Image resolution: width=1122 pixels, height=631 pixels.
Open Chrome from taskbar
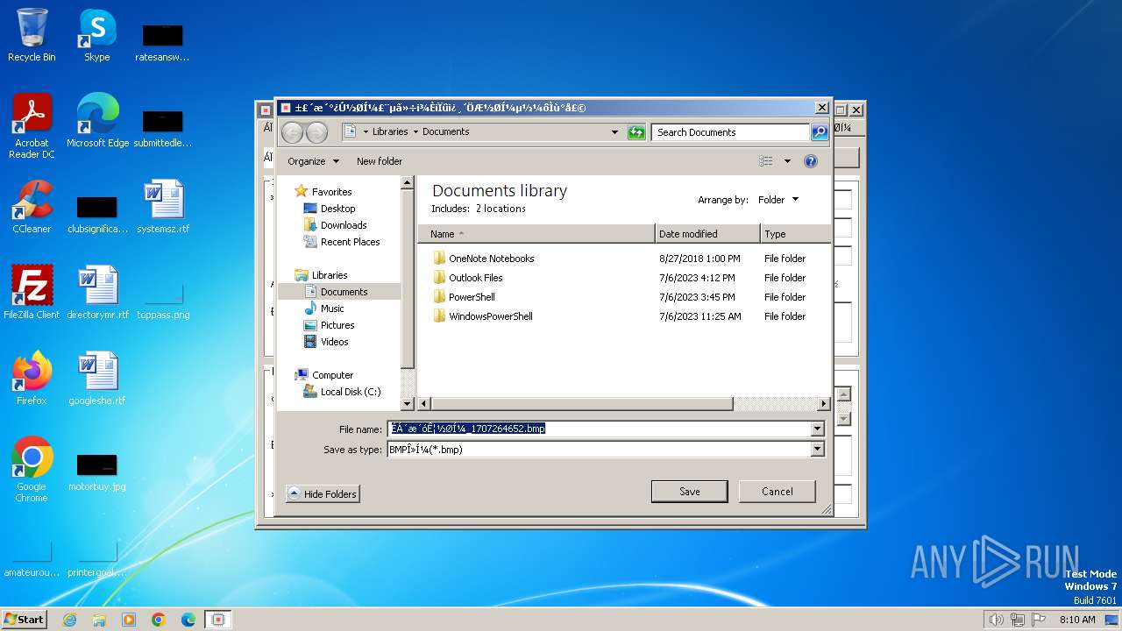point(159,620)
